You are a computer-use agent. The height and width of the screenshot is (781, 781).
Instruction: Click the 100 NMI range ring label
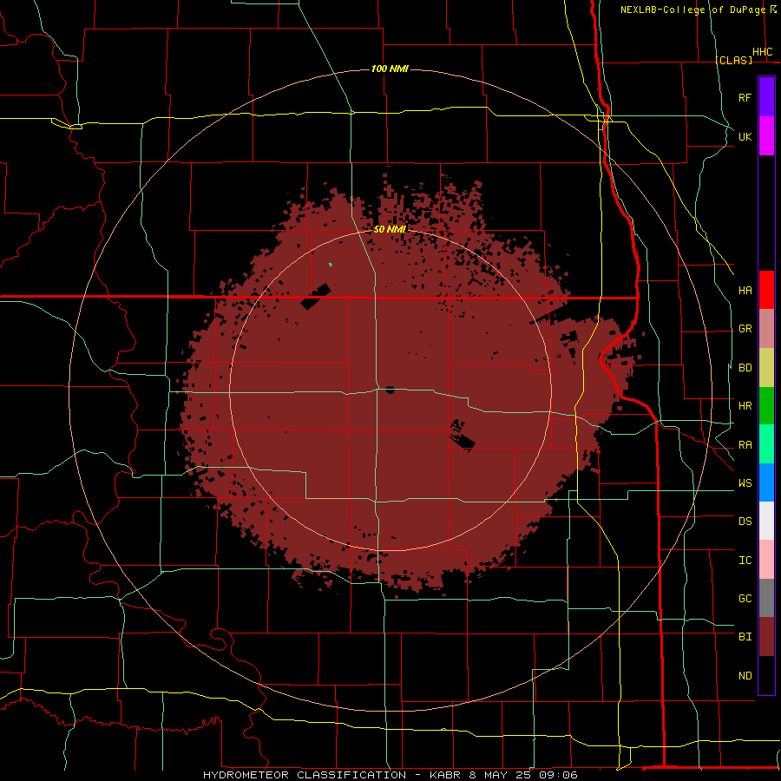[x=390, y=69]
